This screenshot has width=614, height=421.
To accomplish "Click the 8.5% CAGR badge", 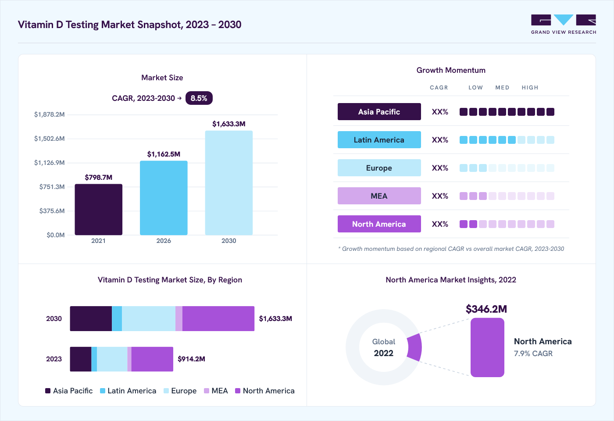I will (x=199, y=98).
